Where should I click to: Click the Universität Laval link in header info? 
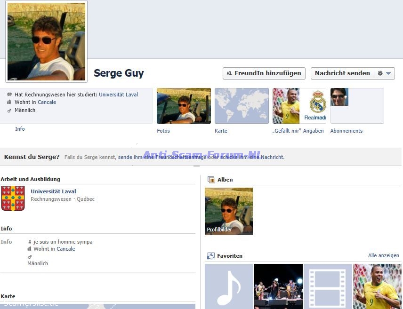coord(118,95)
